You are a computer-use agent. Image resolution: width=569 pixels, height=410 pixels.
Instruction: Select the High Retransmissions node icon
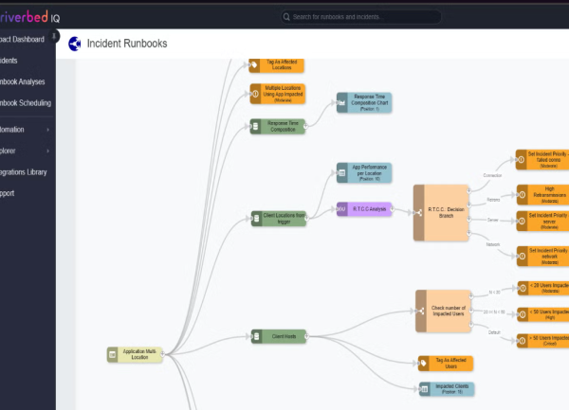coord(522,195)
